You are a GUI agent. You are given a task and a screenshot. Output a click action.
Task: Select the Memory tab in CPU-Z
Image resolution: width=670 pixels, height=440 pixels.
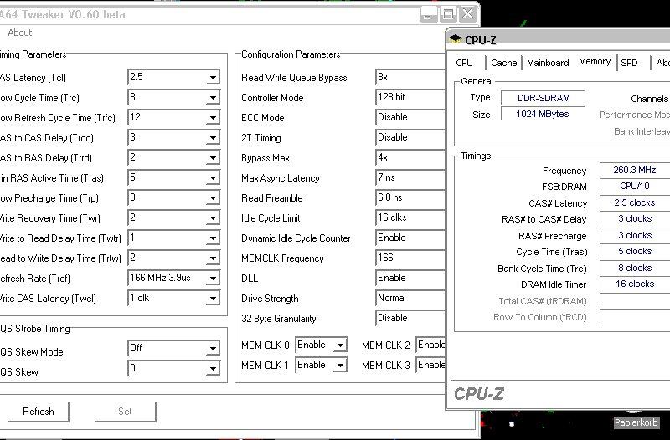tap(595, 62)
